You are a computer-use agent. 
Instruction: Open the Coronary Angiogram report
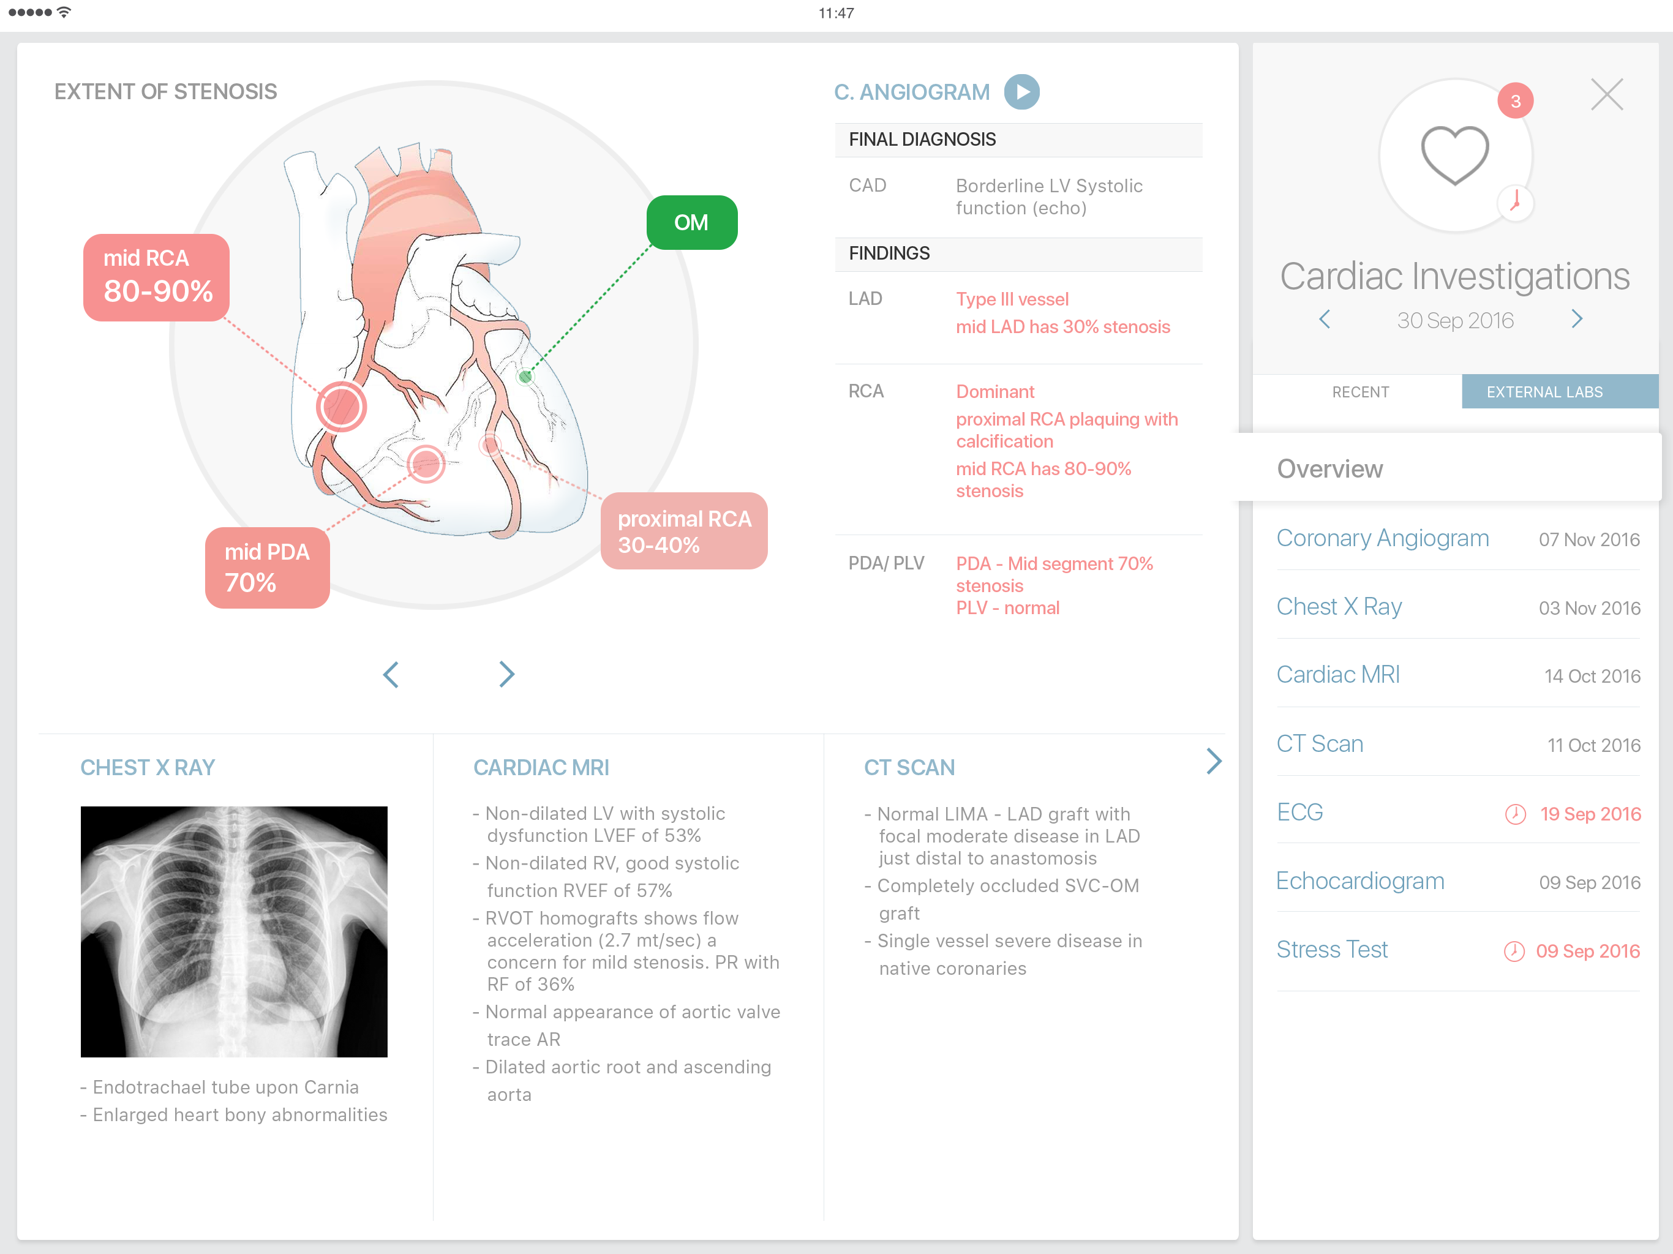coord(1382,538)
